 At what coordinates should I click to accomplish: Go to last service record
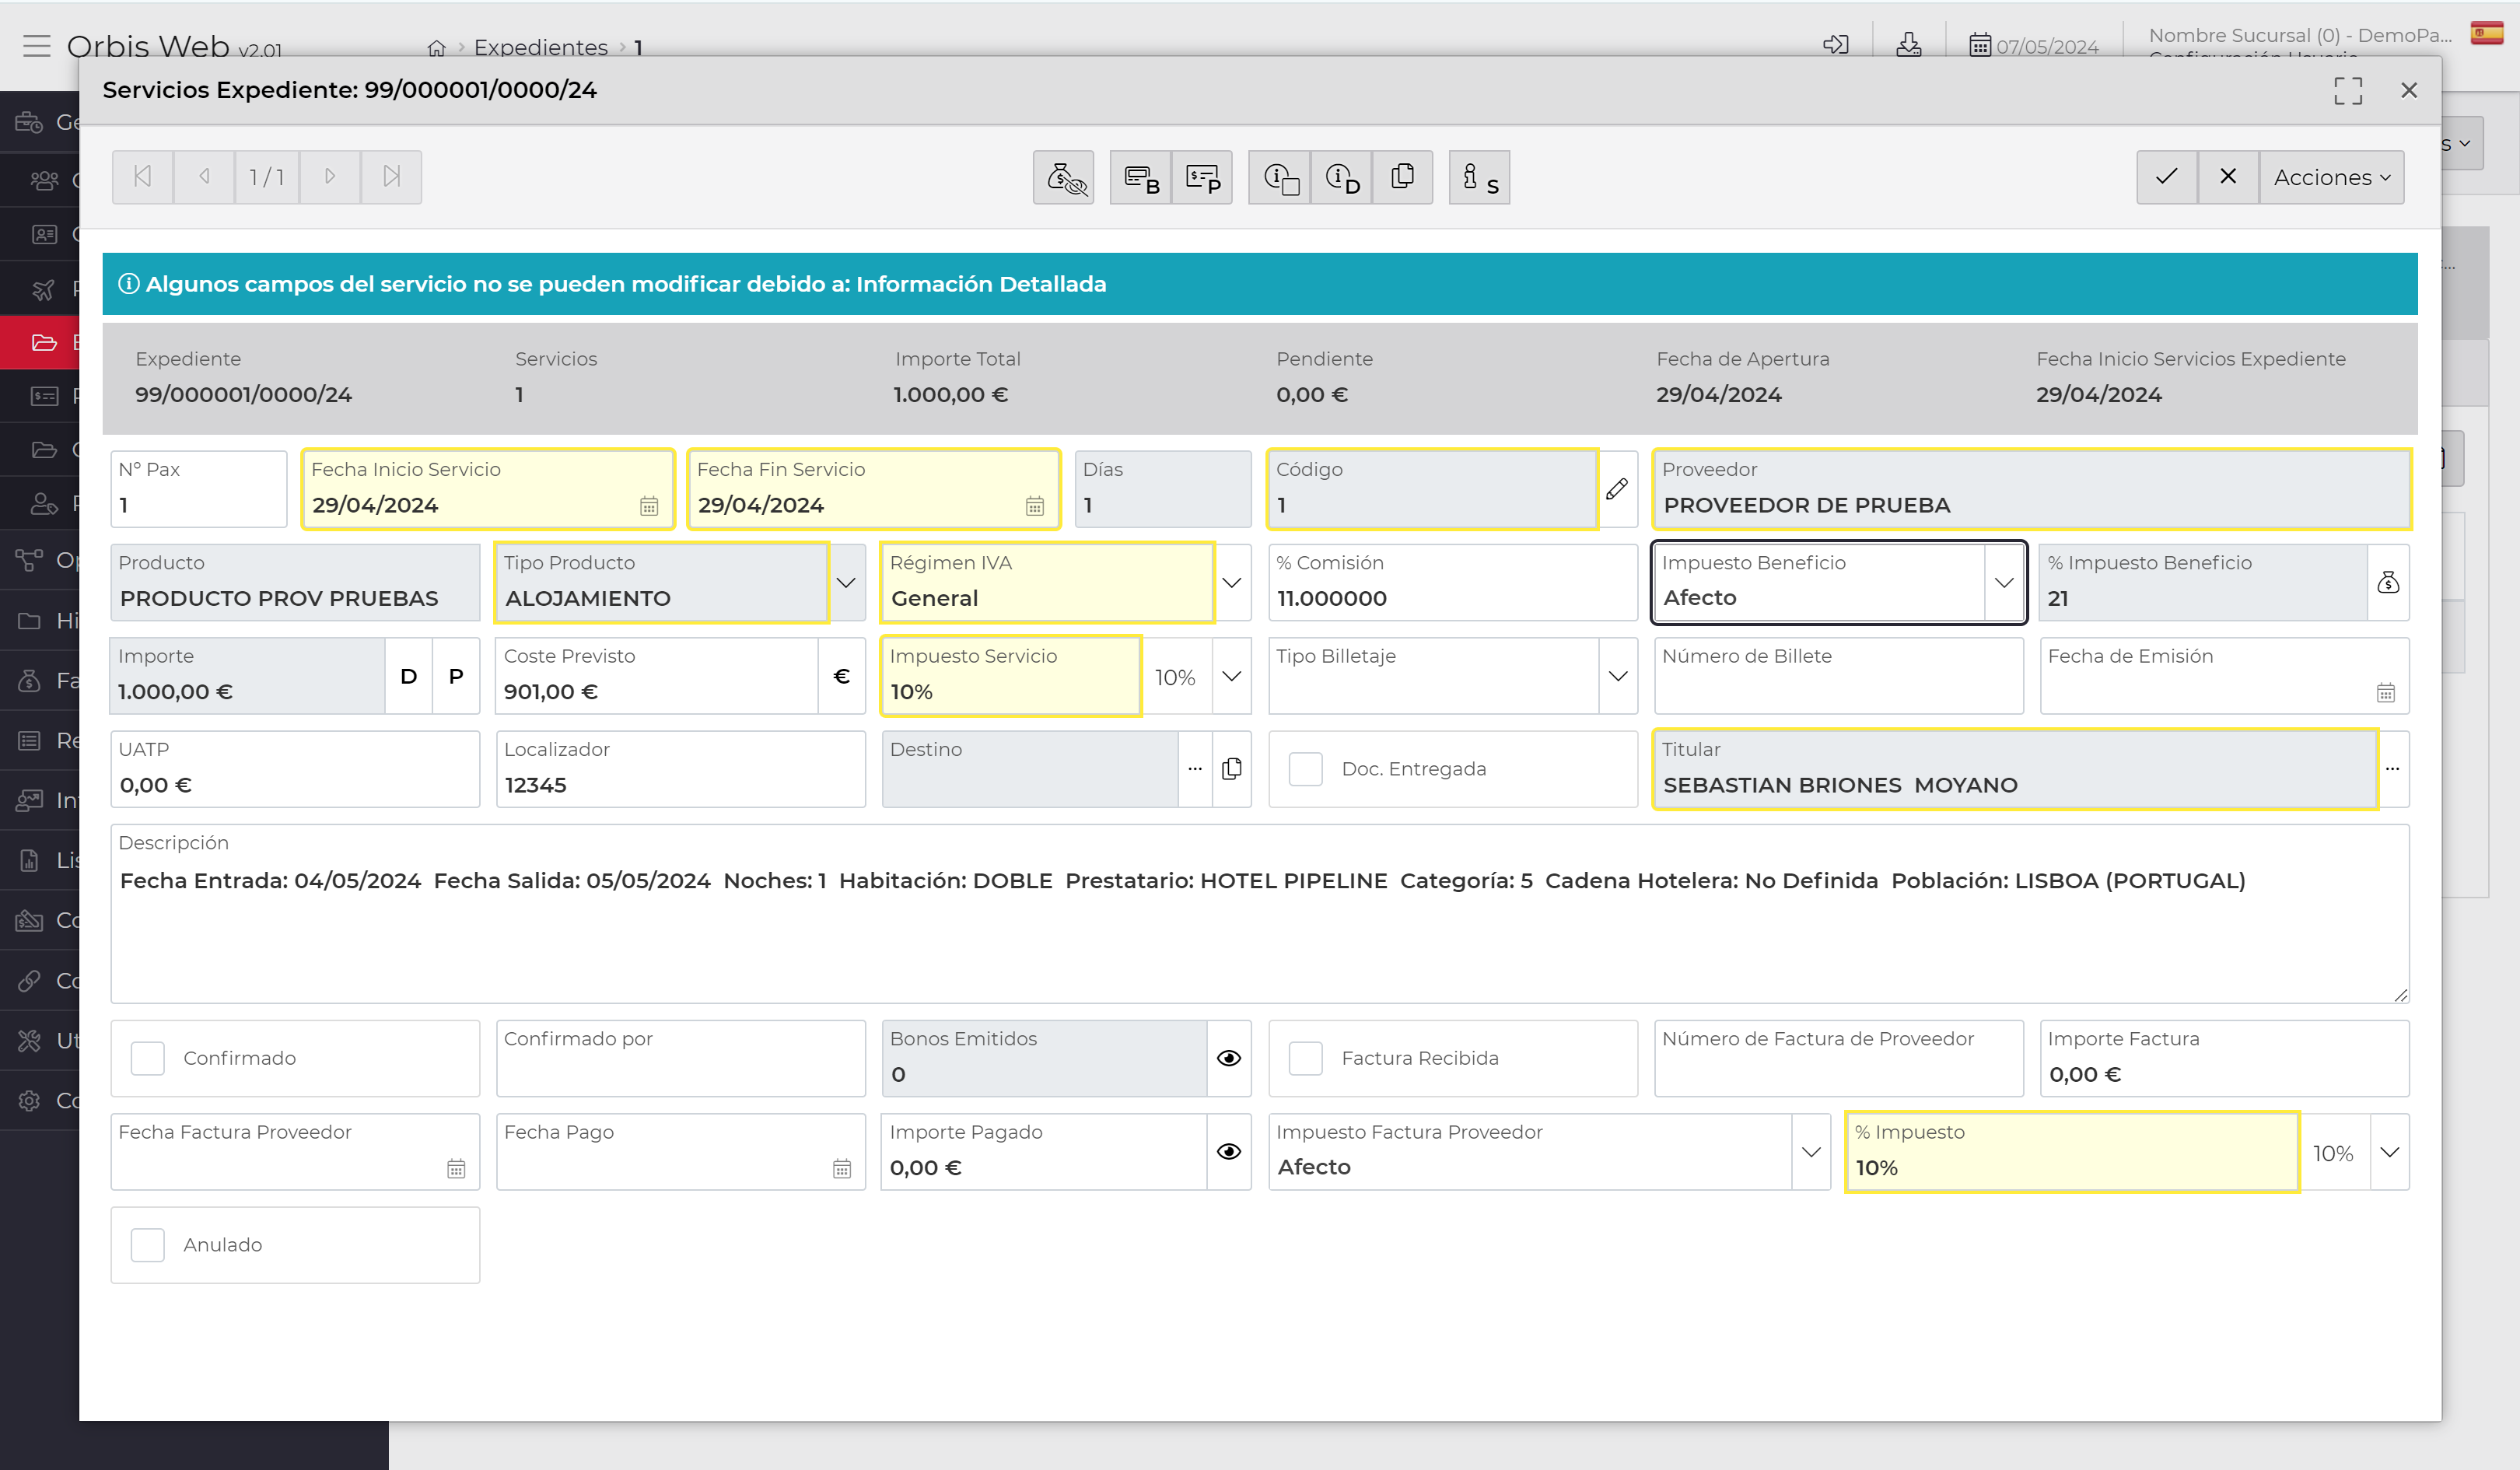point(391,177)
